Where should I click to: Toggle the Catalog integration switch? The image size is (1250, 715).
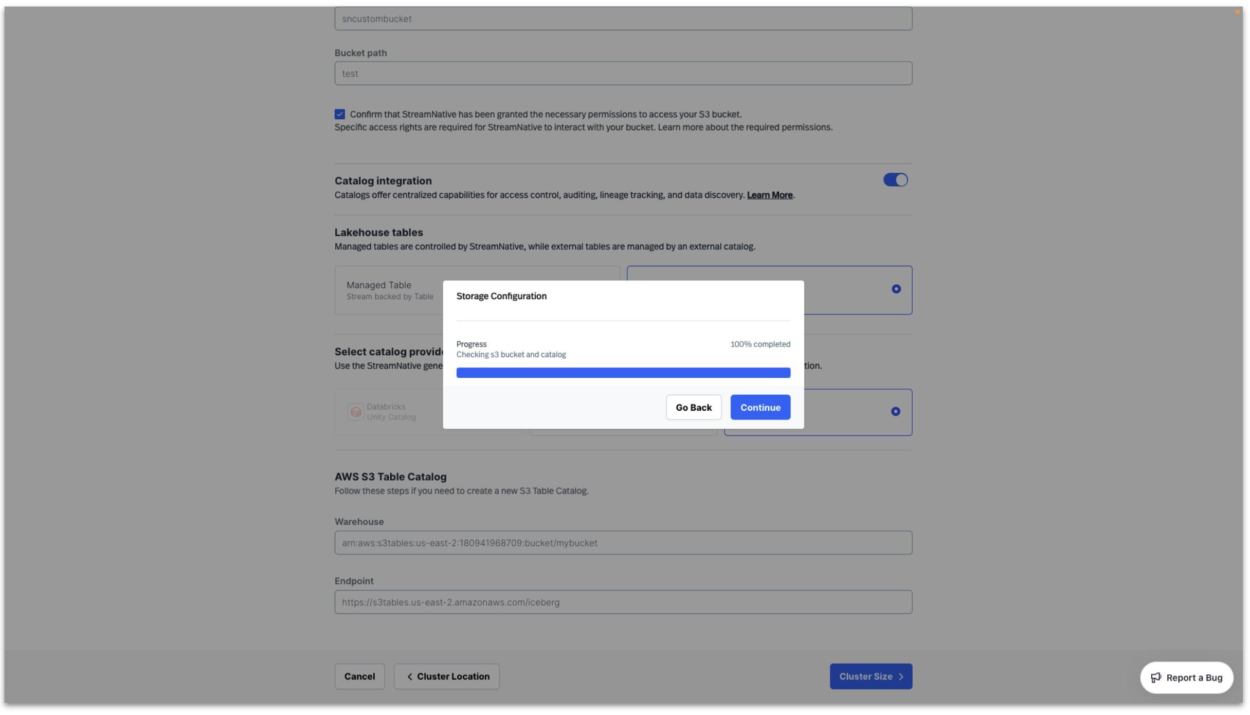click(x=895, y=180)
